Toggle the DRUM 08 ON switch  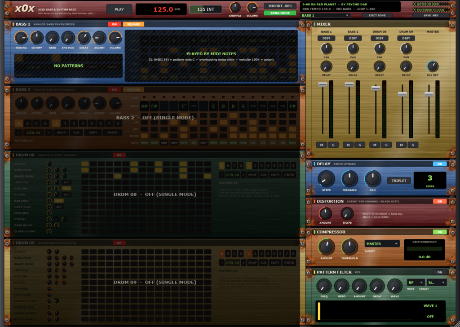(119, 155)
